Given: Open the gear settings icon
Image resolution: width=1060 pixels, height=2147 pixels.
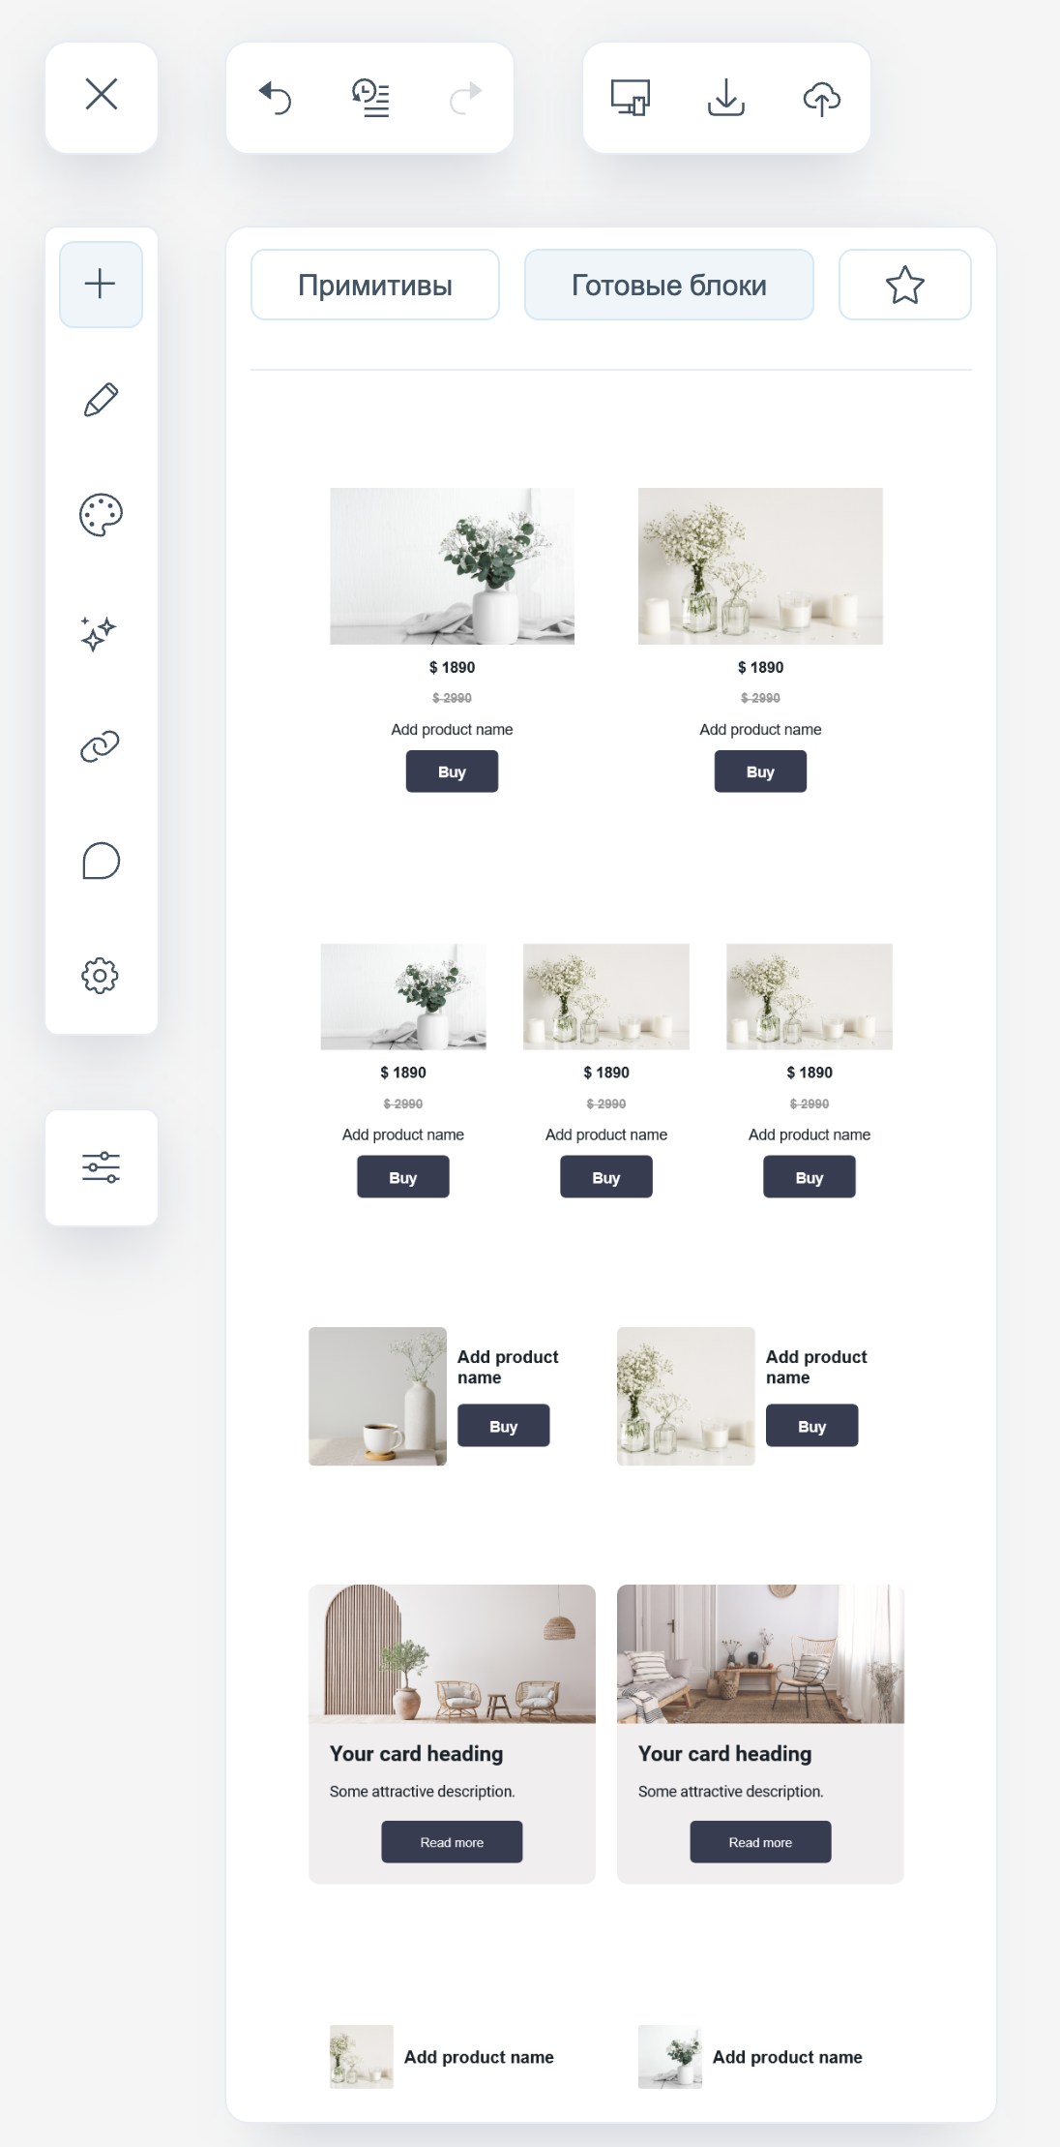Looking at the screenshot, I should pyautogui.click(x=101, y=976).
